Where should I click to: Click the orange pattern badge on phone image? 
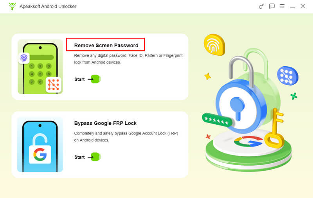point(53,84)
